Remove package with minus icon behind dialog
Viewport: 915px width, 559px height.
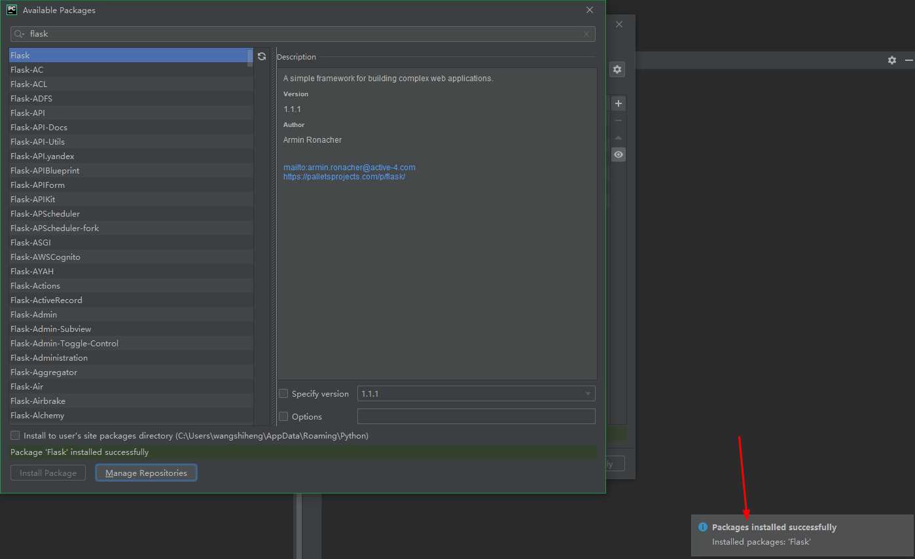[x=619, y=120]
